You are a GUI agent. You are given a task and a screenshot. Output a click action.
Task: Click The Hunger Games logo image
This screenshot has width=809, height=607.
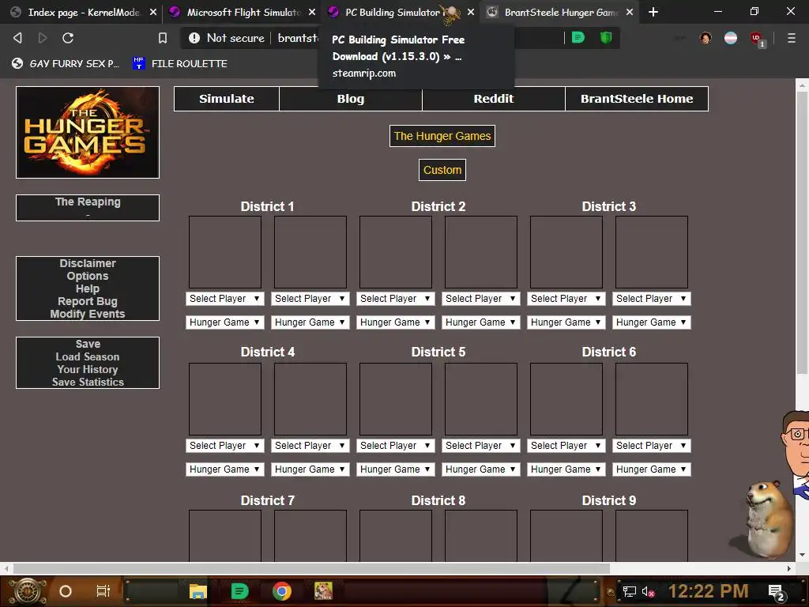pyautogui.click(x=88, y=132)
